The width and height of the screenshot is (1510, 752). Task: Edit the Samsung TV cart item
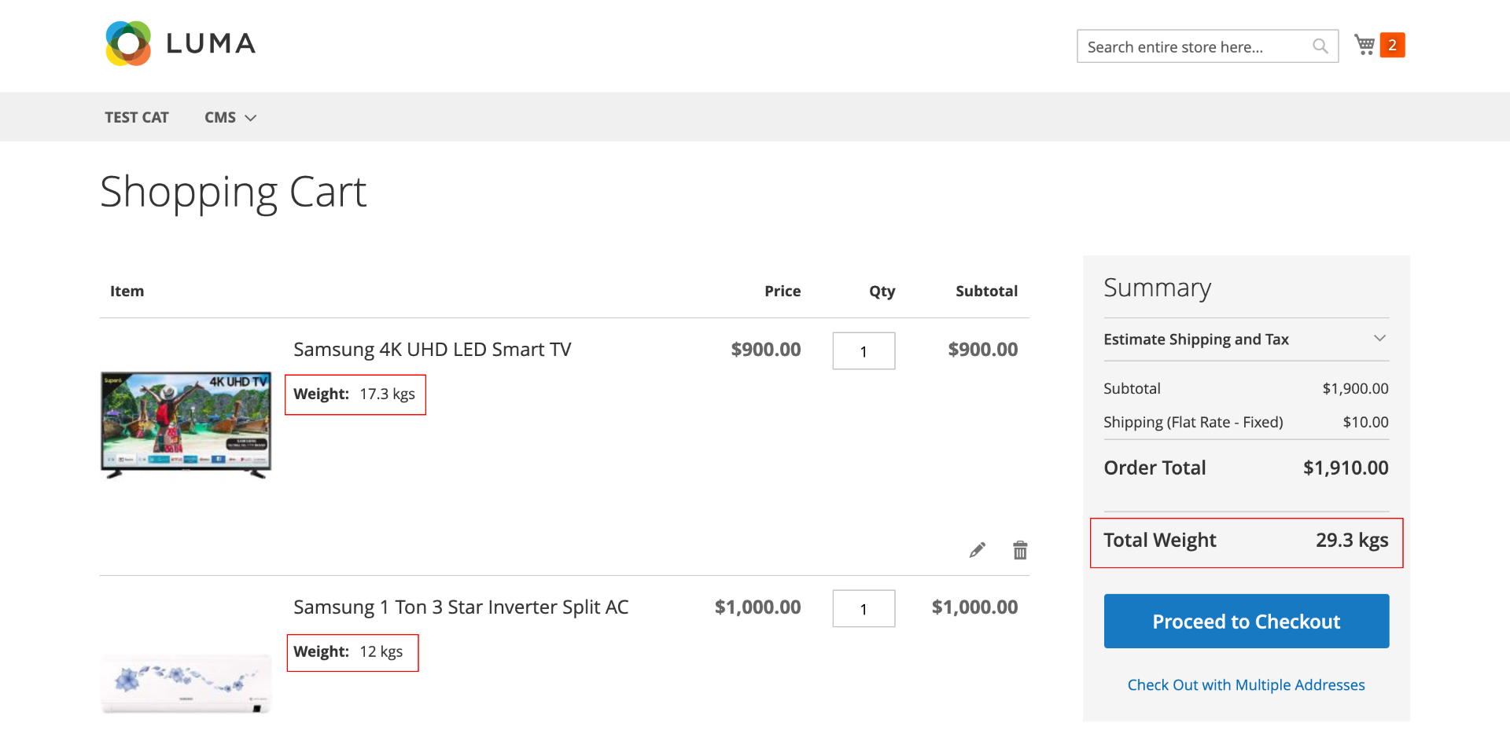[x=978, y=550]
